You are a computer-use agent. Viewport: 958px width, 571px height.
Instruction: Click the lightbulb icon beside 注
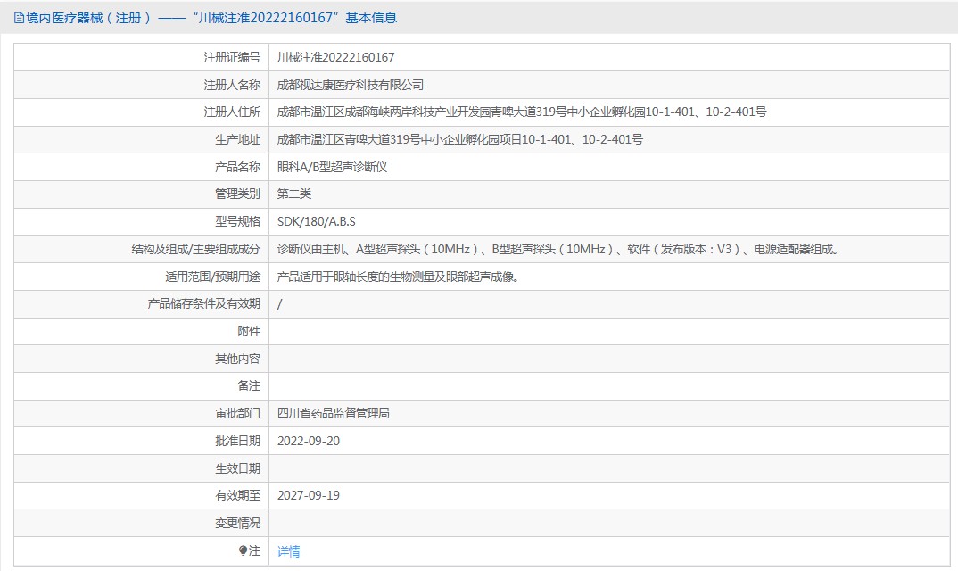coord(243,550)
